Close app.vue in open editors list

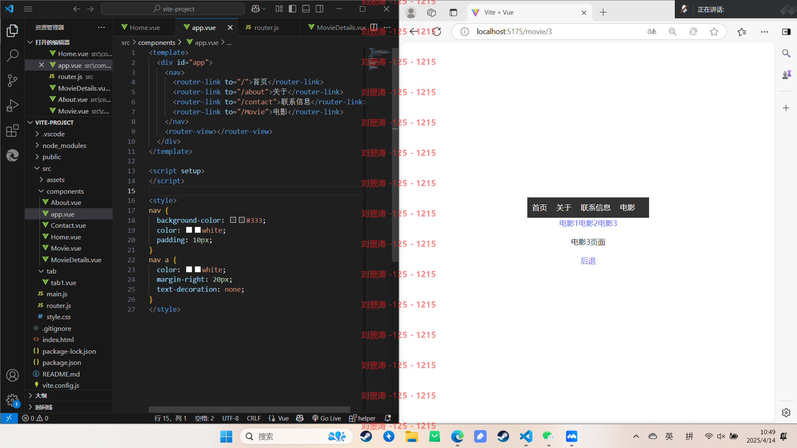click(42, 65)
